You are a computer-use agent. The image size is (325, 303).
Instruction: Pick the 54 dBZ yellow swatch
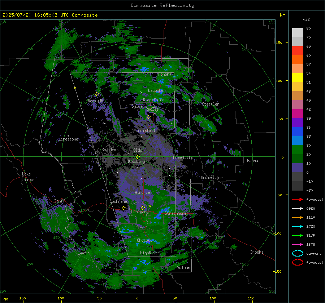point(298,77)
